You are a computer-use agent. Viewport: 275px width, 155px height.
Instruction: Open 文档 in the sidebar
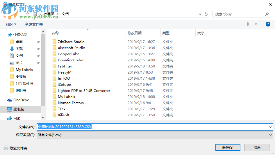pos(19,56)
